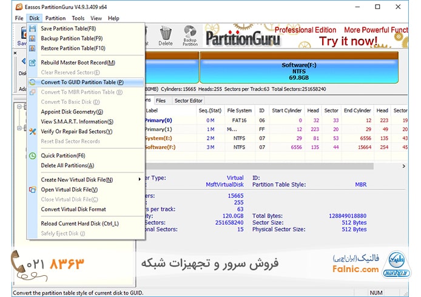Select Delete All Partitions menu entry

pos(67,165)
